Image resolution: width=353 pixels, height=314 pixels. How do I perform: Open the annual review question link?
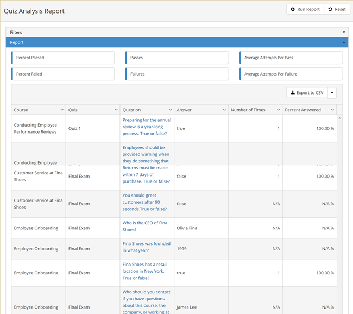[147, 127]
